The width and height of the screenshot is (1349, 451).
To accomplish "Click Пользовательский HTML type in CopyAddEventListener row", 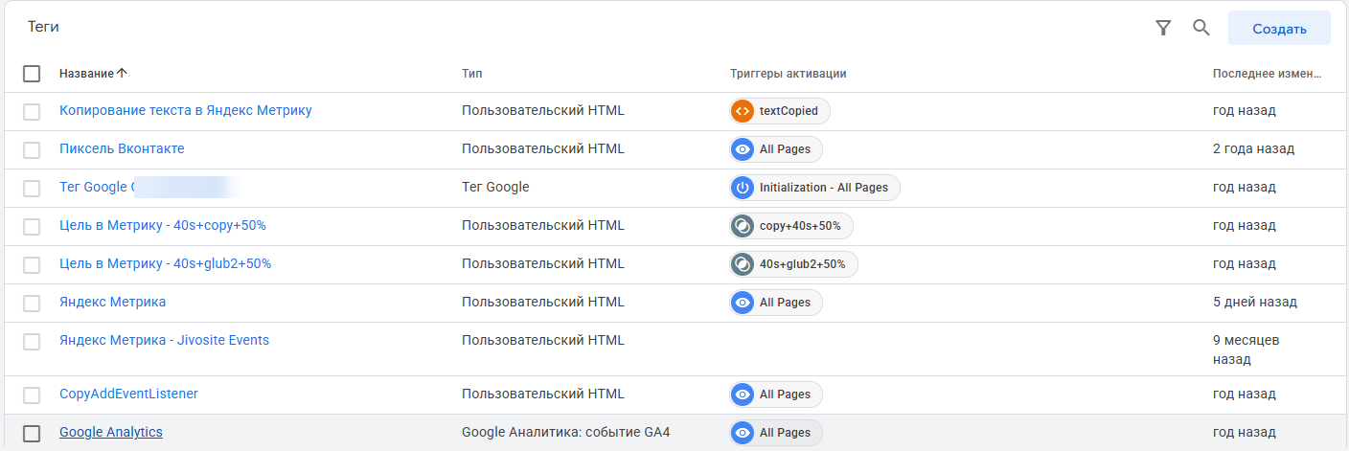I will [x=542, y=394].
